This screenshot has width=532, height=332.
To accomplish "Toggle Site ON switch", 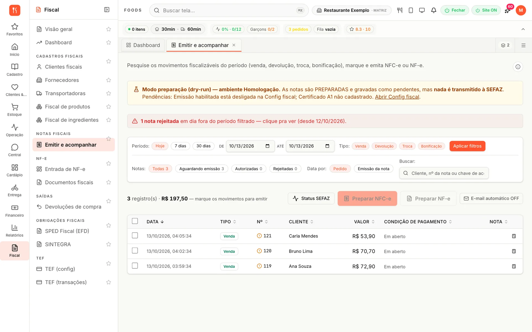I will pyautogui.click(x=486, y=10).
